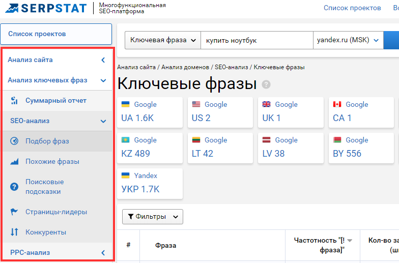
Task: Select Google BY 556 database card
Action: click(361, 148)
